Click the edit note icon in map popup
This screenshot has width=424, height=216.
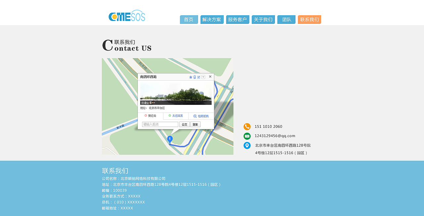coord(199,77)
